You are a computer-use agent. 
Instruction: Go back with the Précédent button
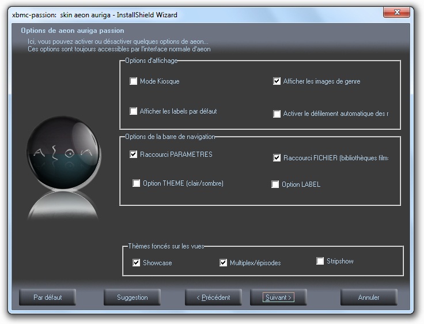[x=213, y=297]
